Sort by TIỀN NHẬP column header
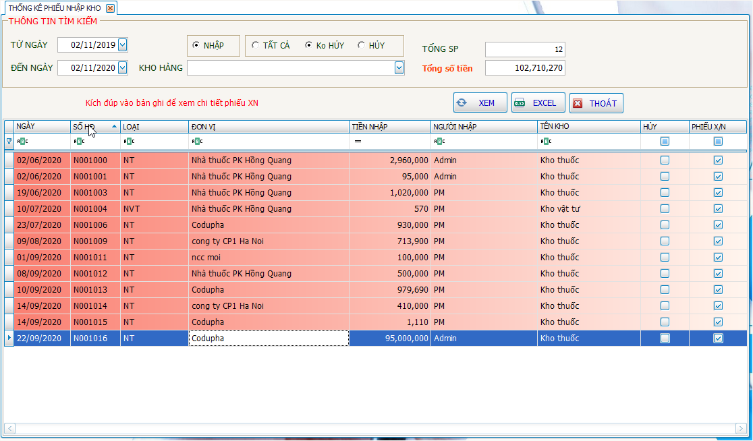 click(389, 127)
